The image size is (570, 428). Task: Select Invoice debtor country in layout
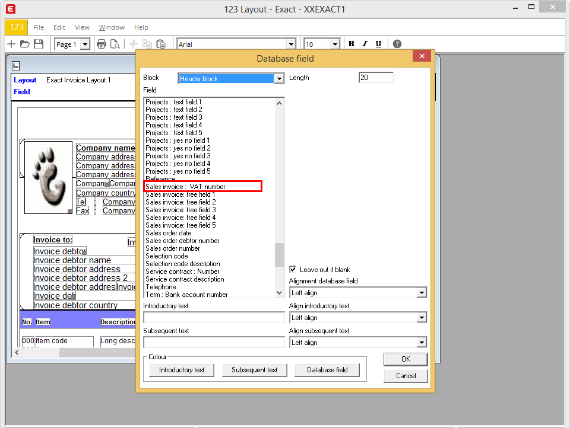coord(84,305)
